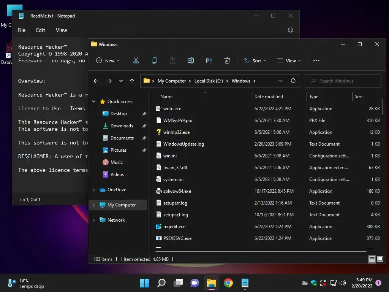The width and height of the screenshot is (389, 292).
Task: Collapse the Quick access tree node
Action: tap(94, 101)
